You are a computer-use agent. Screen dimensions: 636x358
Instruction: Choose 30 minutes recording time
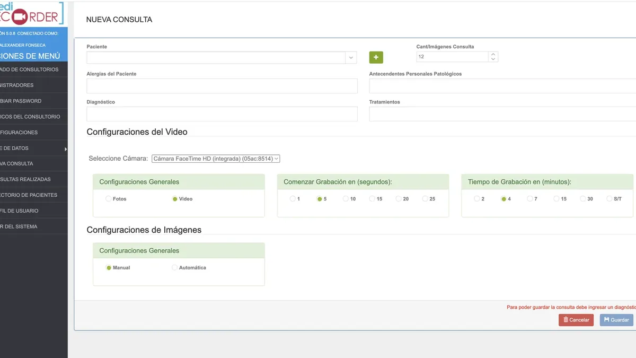[583, 199]
